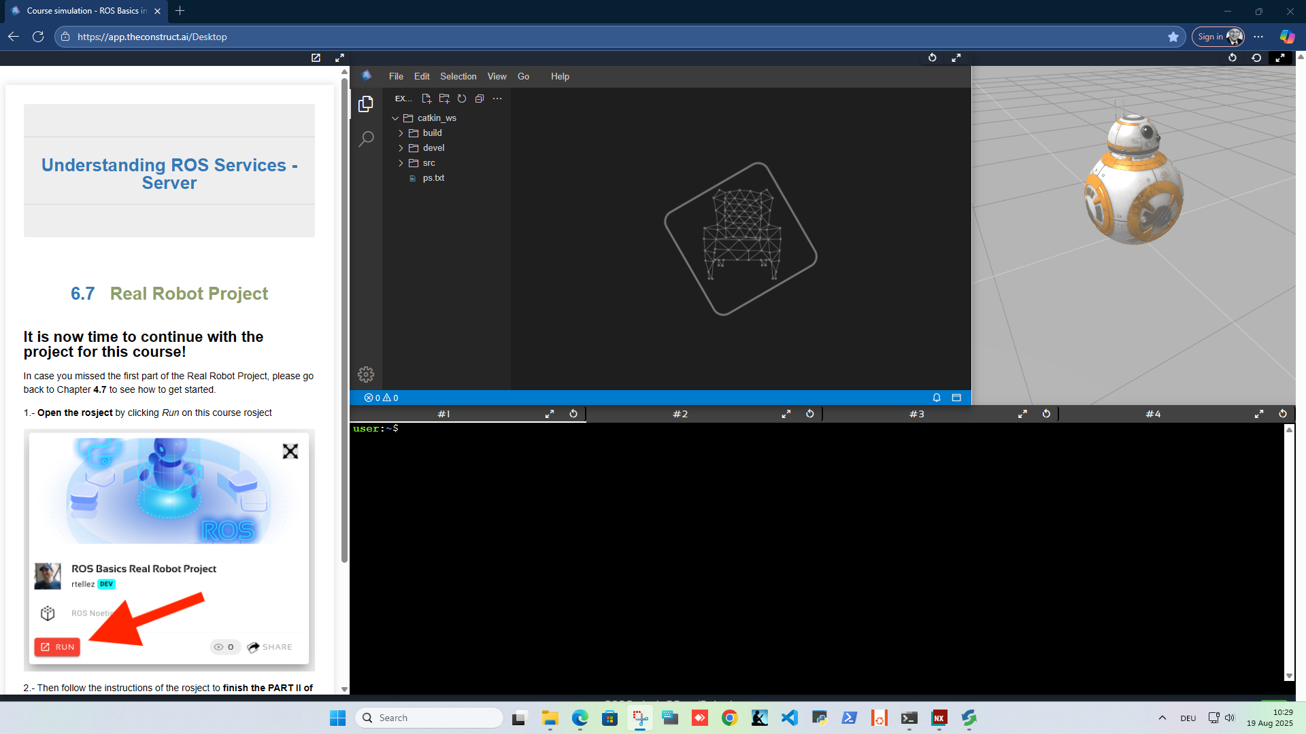Click errors and warnings status indicator
Screen dimensions: 1306x734
pos(381,398)
